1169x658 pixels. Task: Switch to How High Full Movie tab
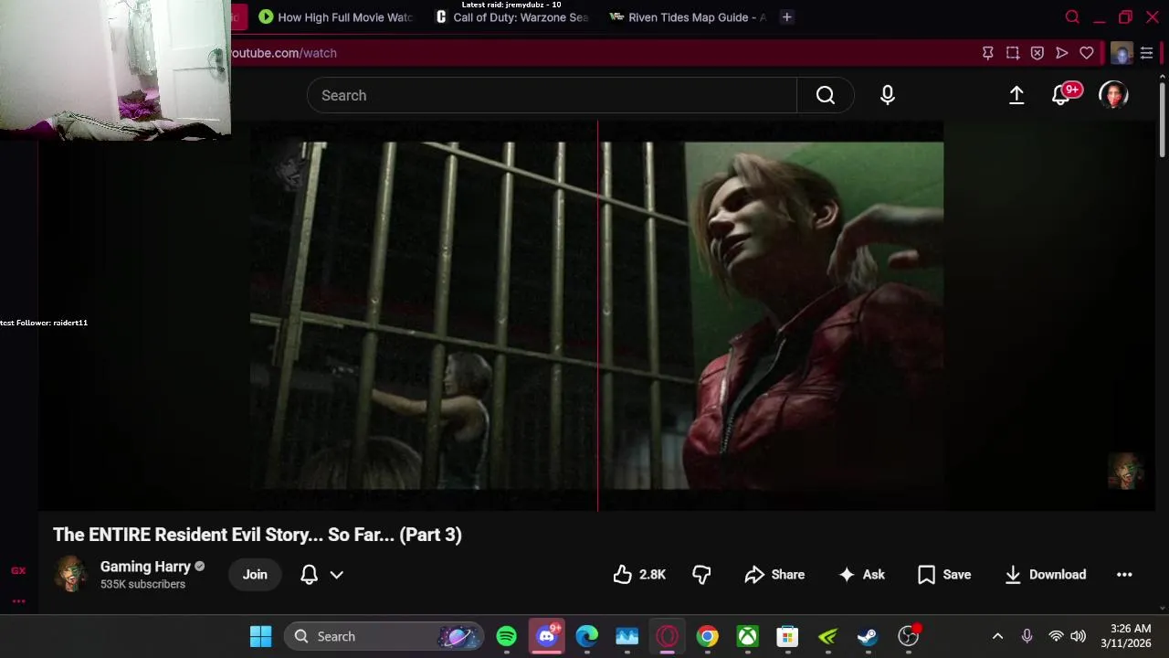[x=336, y=17]
